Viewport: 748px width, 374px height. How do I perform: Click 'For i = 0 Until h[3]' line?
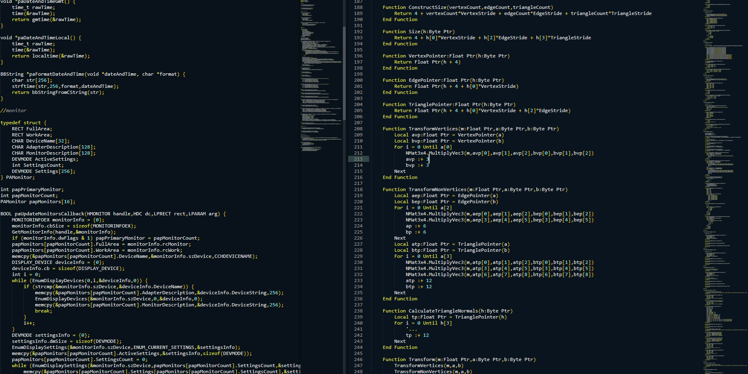pyautogui.click(x=423, y=323)
